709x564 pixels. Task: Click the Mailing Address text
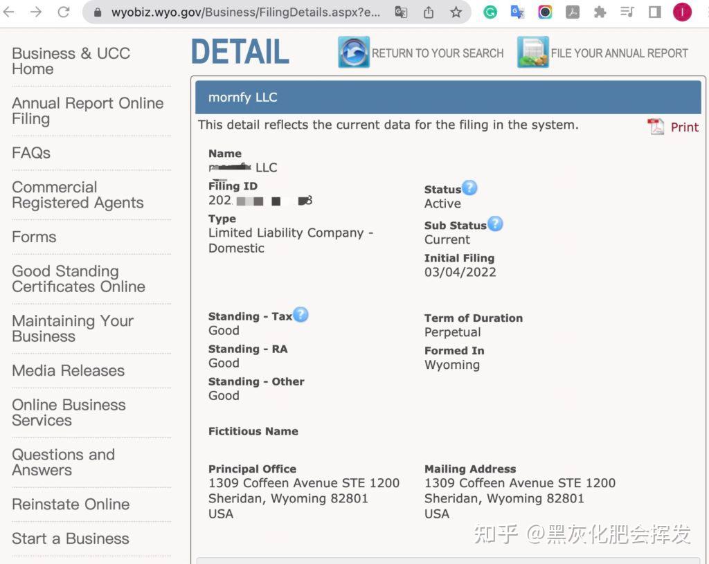point(520,498)
